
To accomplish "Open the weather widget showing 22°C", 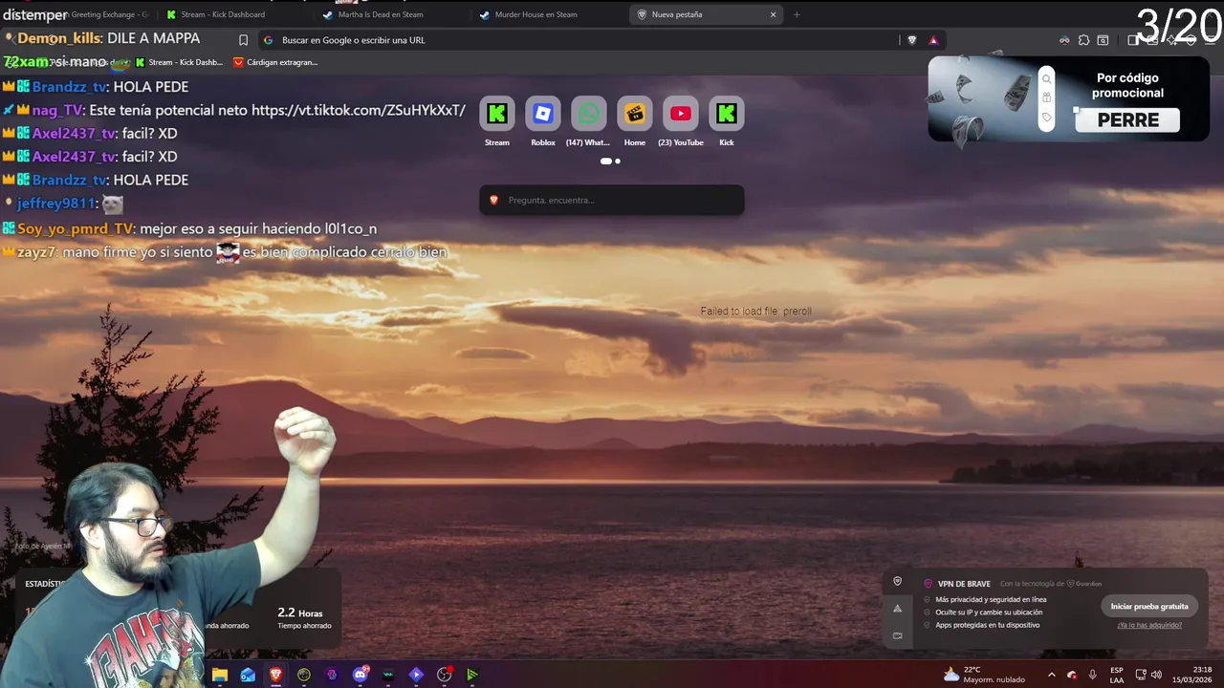I will point(984,675).
